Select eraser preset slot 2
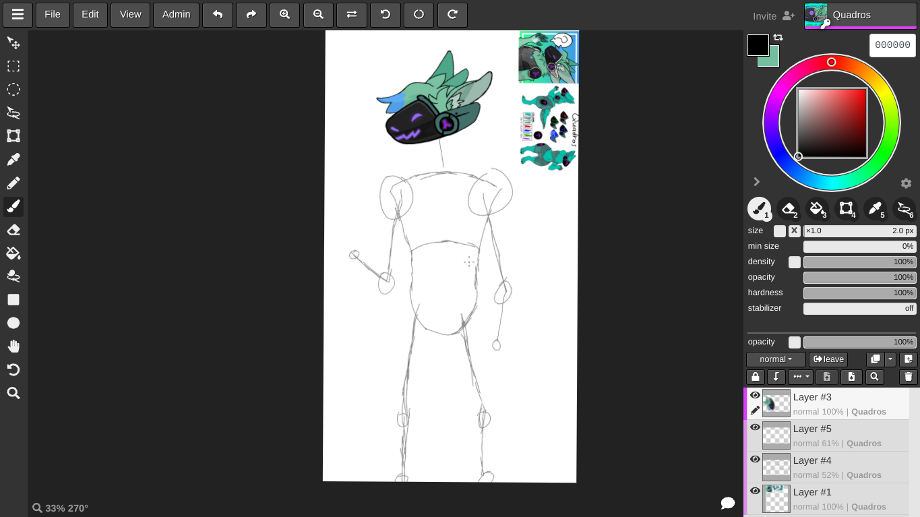 point(788,209)
